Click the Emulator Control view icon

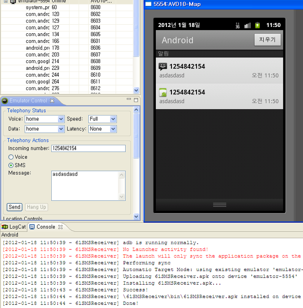click(5, 101)
